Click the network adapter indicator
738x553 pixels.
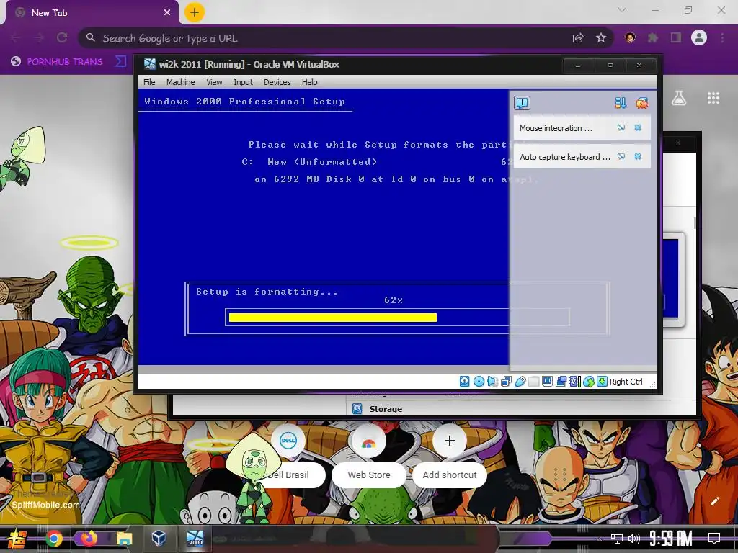tap(507, 382)
